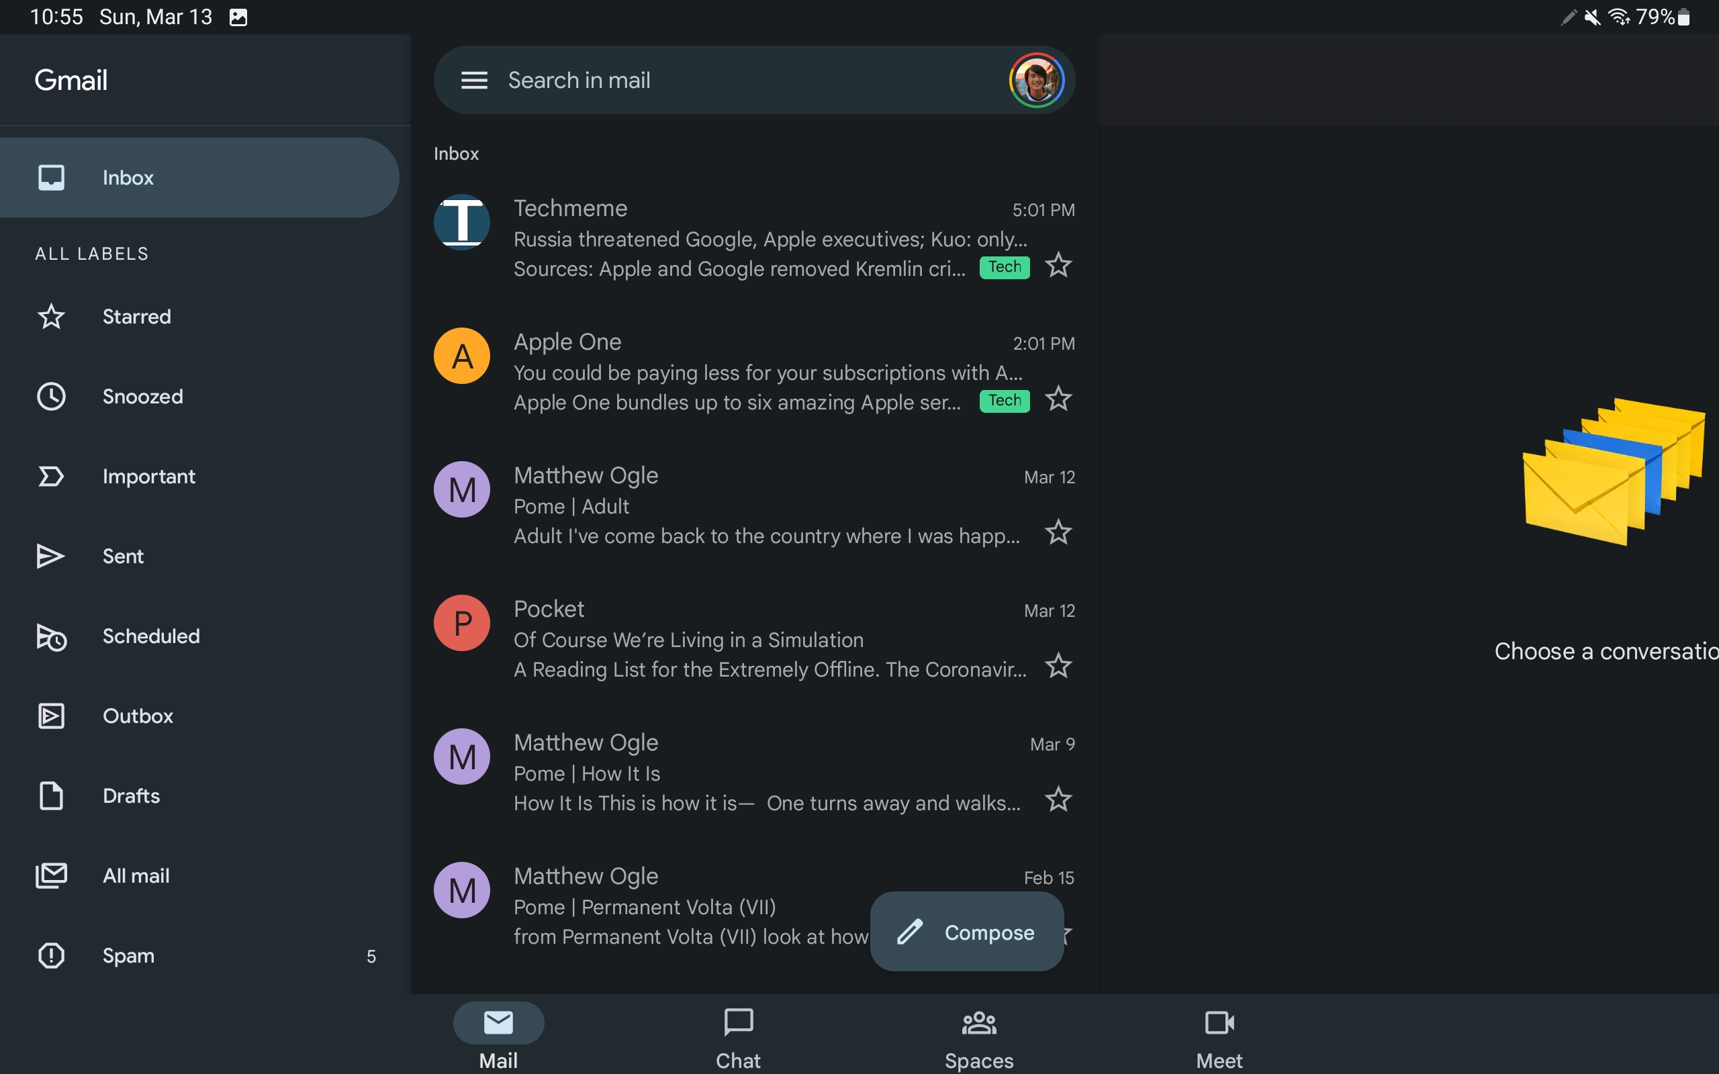Switch to the Meet tab

click(1219, 1038)
